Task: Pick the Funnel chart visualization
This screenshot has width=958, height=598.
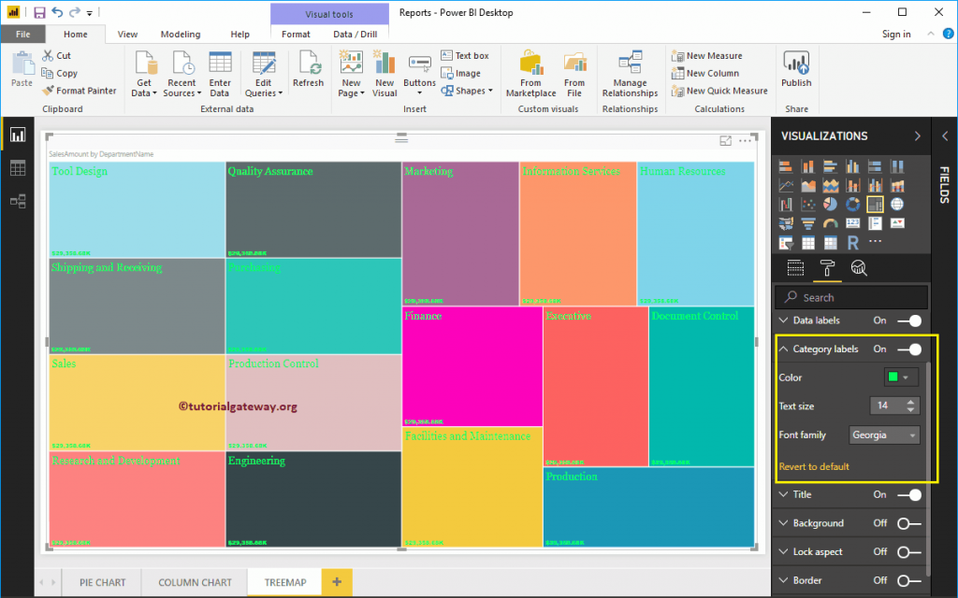Action: coord(808,223)
